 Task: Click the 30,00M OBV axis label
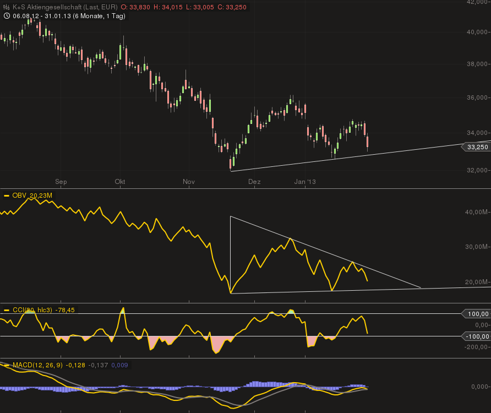tap(476, 247)
